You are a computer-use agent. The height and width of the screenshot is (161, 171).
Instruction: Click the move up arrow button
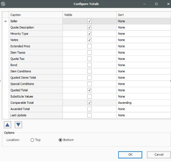(7, 125)
